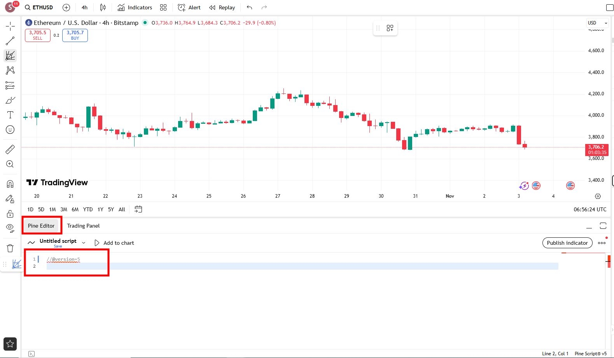This screenshot has width=614, height=358.
Task: Expand the Untitled script dropdown arrow
Action: click(84, 243)
